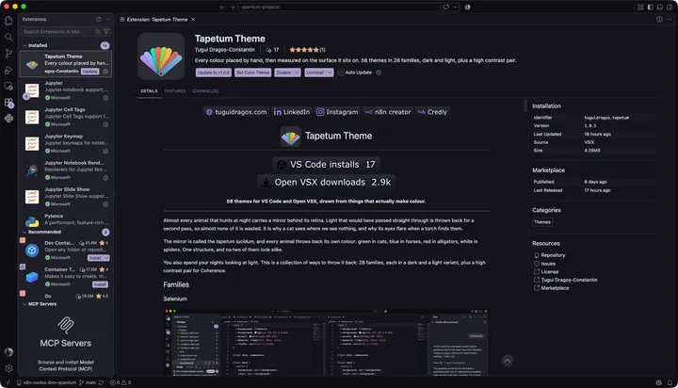The width and height of the screenshot is (678, 388).
Task: Collapse the MCP Servers section
Action: [24, 304]
